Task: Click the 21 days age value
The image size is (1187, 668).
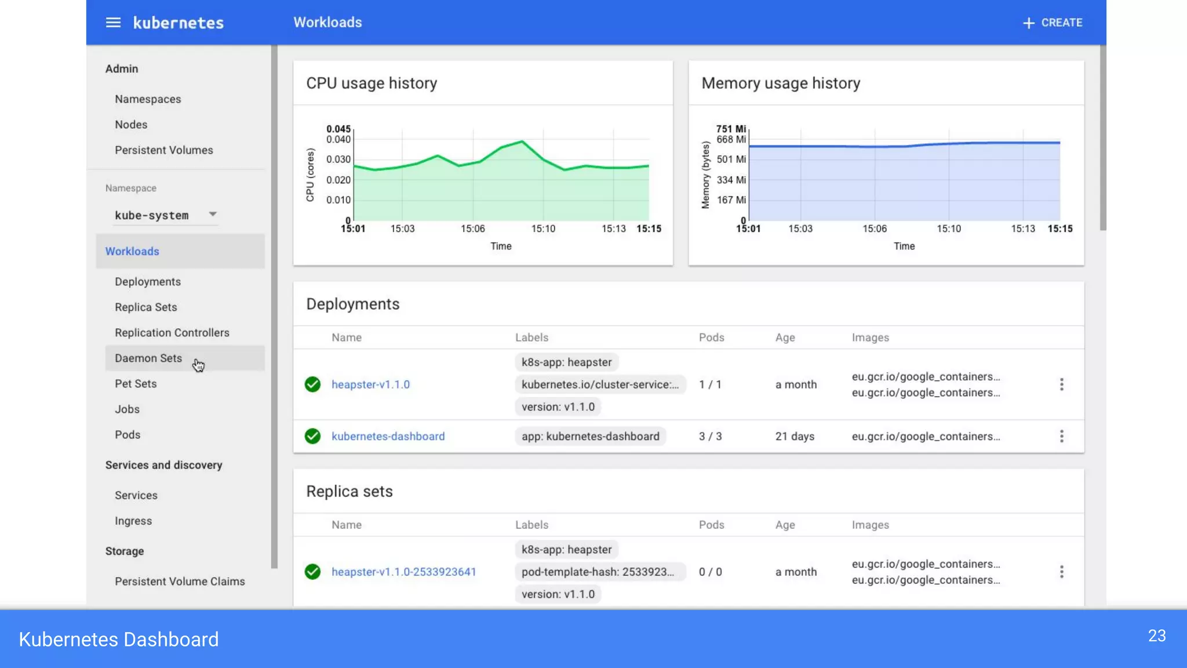Action: pyautogui.click(x=795, y=436)
